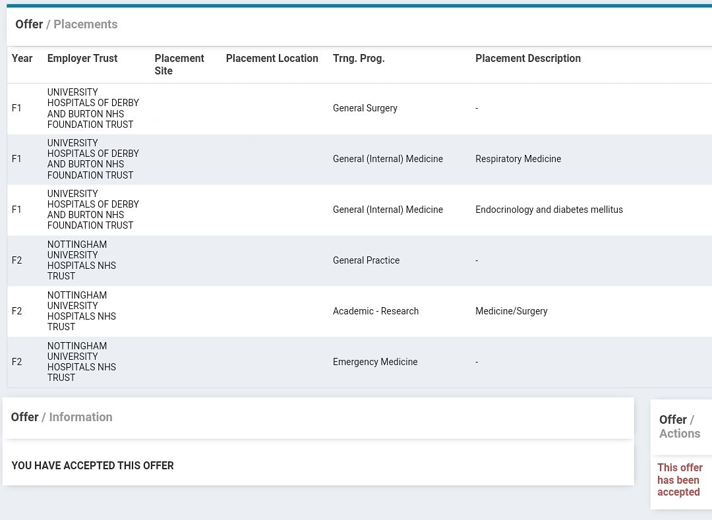
Task: Select the Respiratory Medicine placement description
Action: point(518,159)
